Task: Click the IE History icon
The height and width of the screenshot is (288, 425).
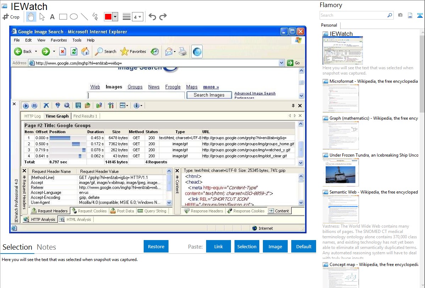Action: click(155, 51)
